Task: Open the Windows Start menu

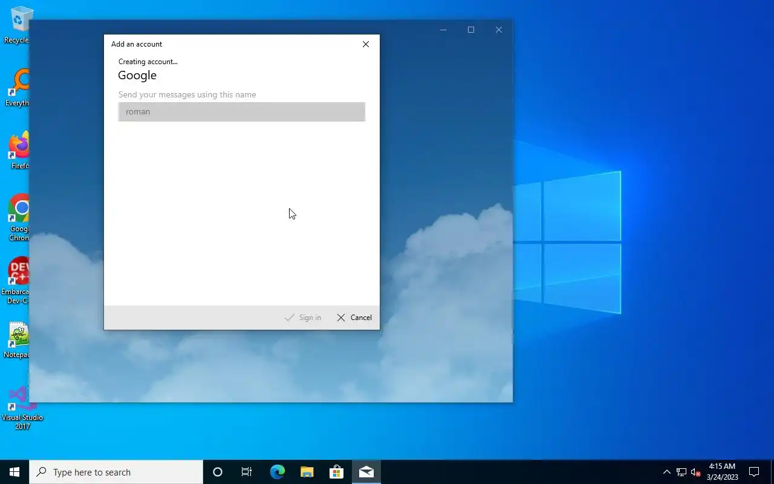Action: 15,472
